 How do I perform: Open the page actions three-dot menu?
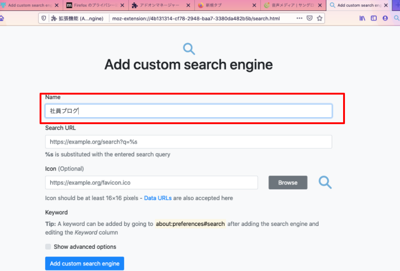(x=299, y=19)
